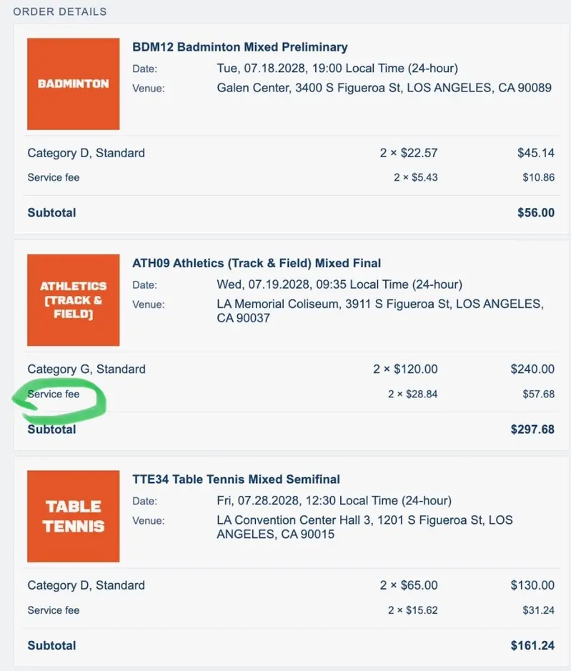This screenshot has width=571, height=671.
Task: Open the TTE34 Table Tennis Mixed Semifinal title
Action: 236,479
